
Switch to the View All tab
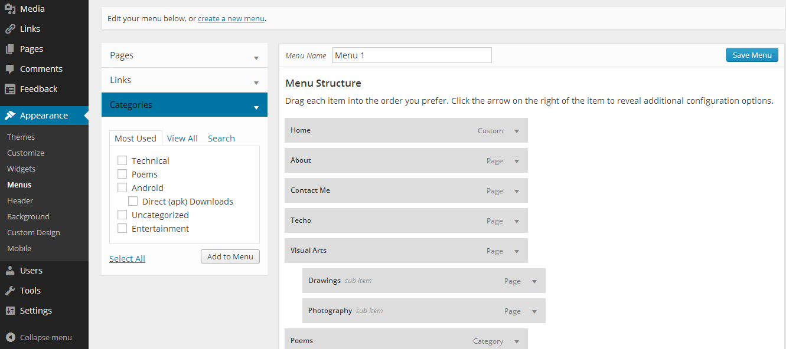click(182, 139)
